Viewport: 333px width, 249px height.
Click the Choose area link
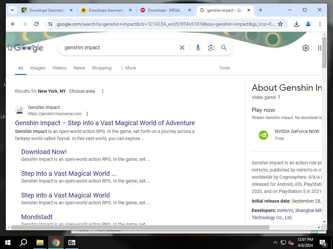82,91
